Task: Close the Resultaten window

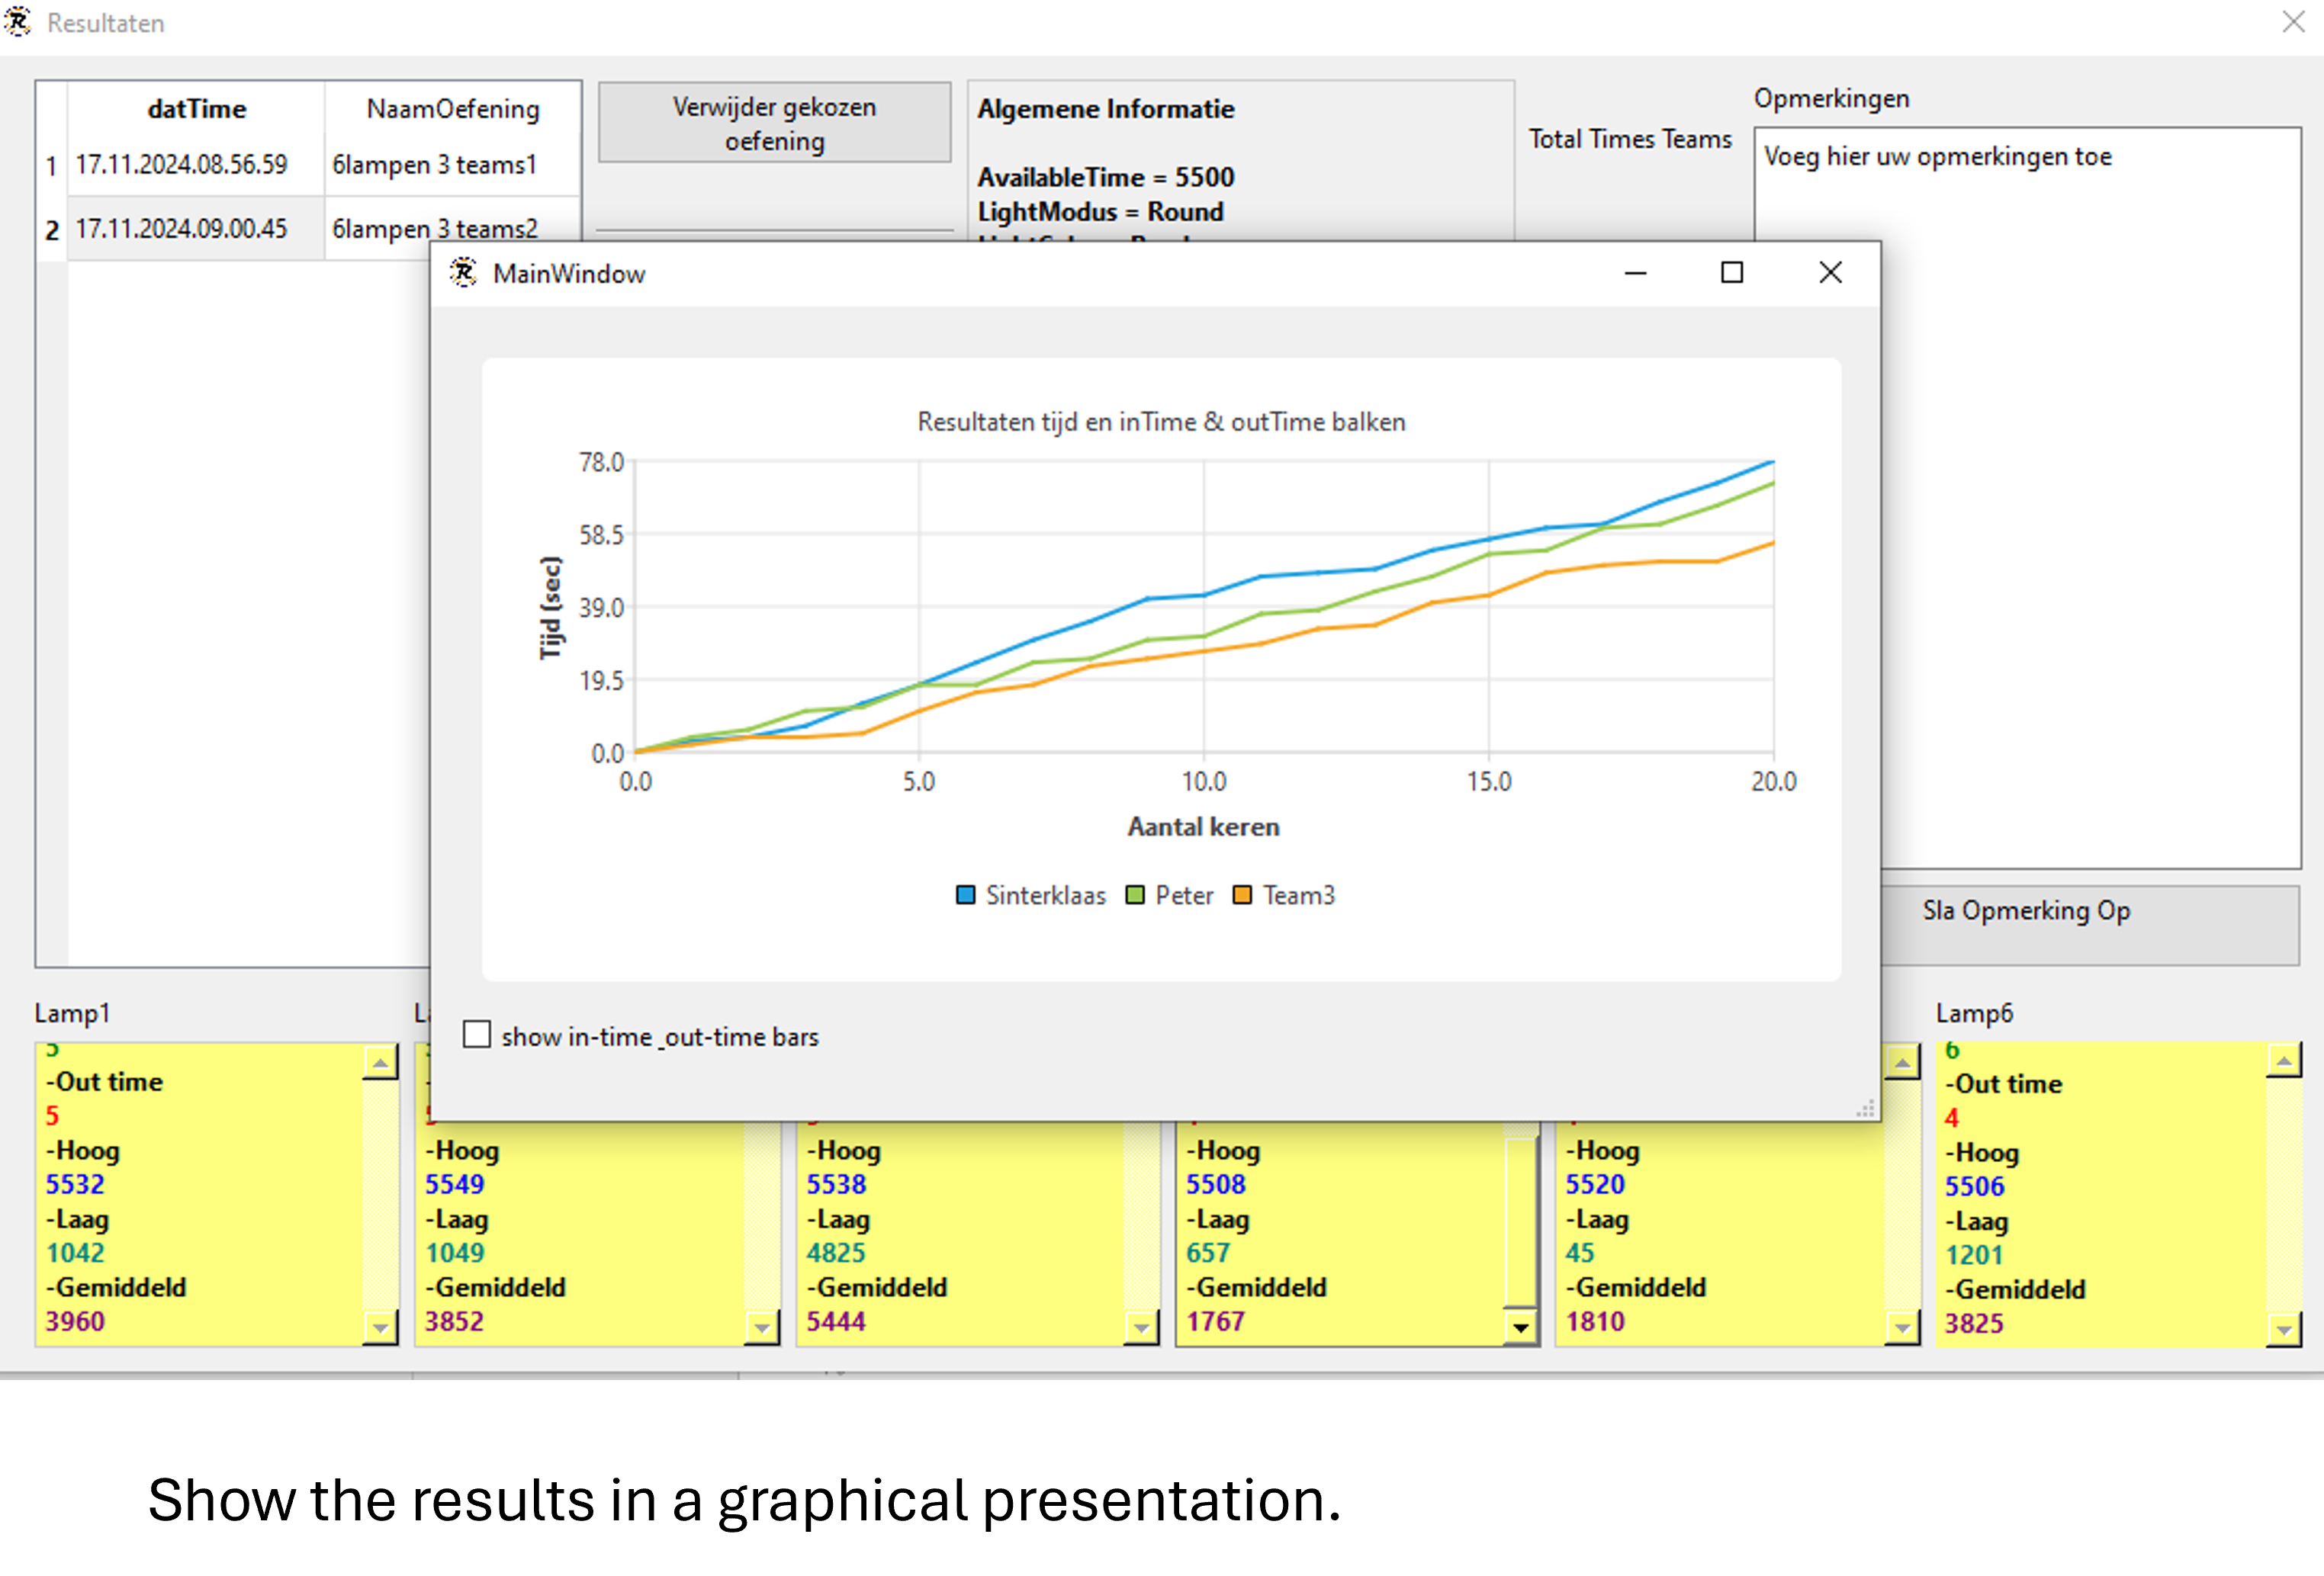Action: (2294, 22)
